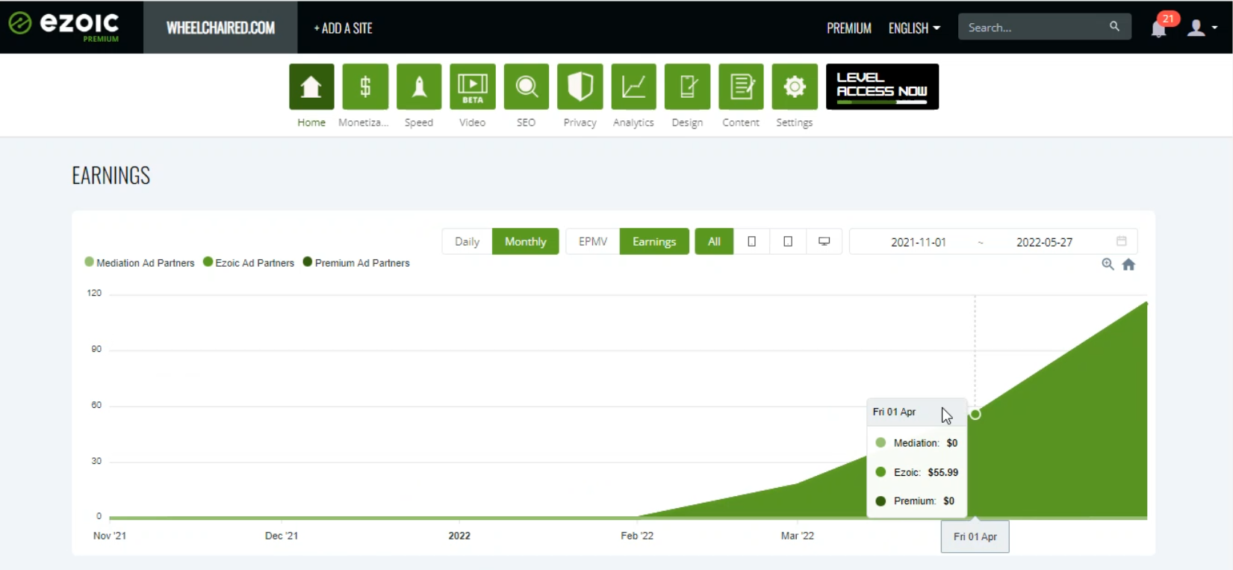Screen dimensions: 1233x570
Task: Click the Settings label
Action: 794,123
